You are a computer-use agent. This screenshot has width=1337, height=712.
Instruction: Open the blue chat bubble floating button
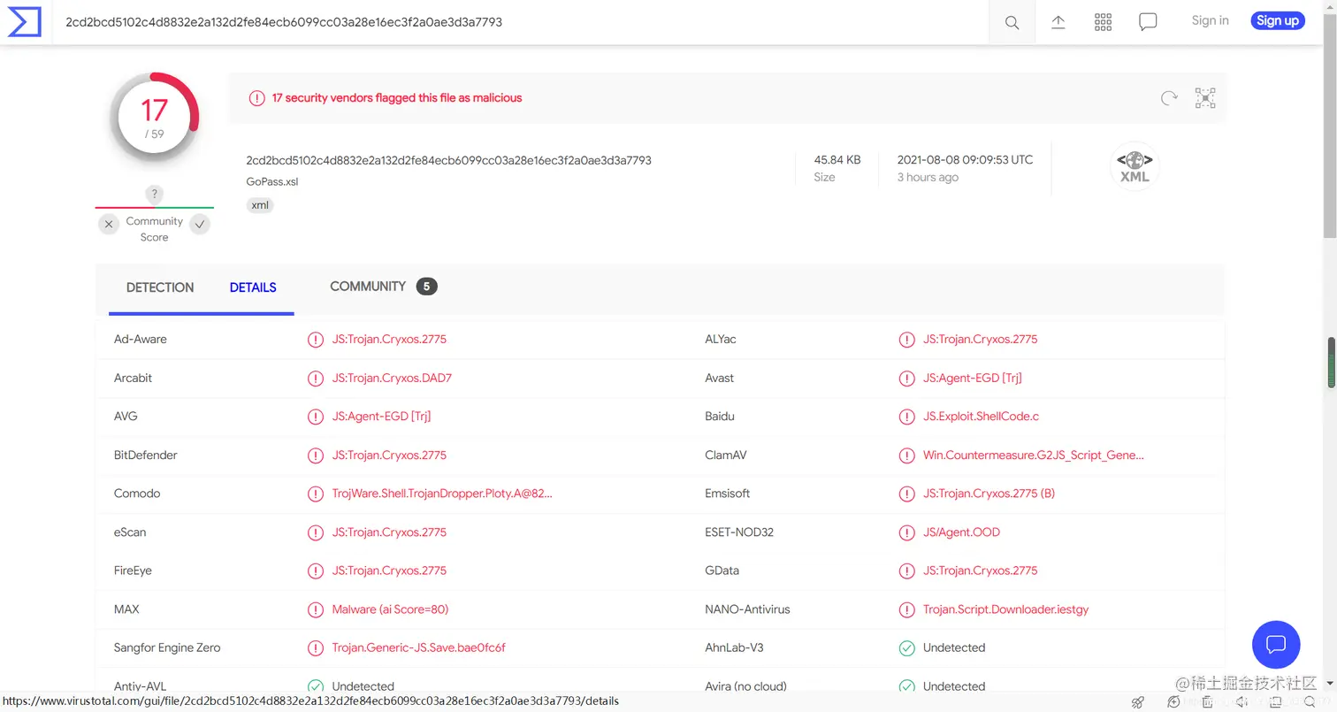click(x=1276, y=644)
